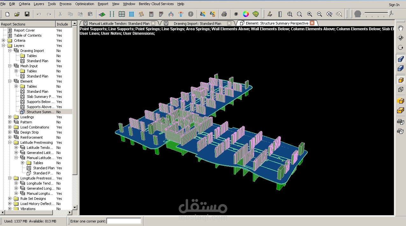Click the report tree scrollbar up arrow
This screenshot has height=226, width=406.
[75, 23]
